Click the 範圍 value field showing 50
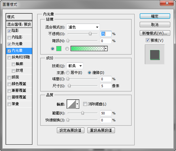The width and height of the screenshot is (176, 151). (x=106, y=113)
